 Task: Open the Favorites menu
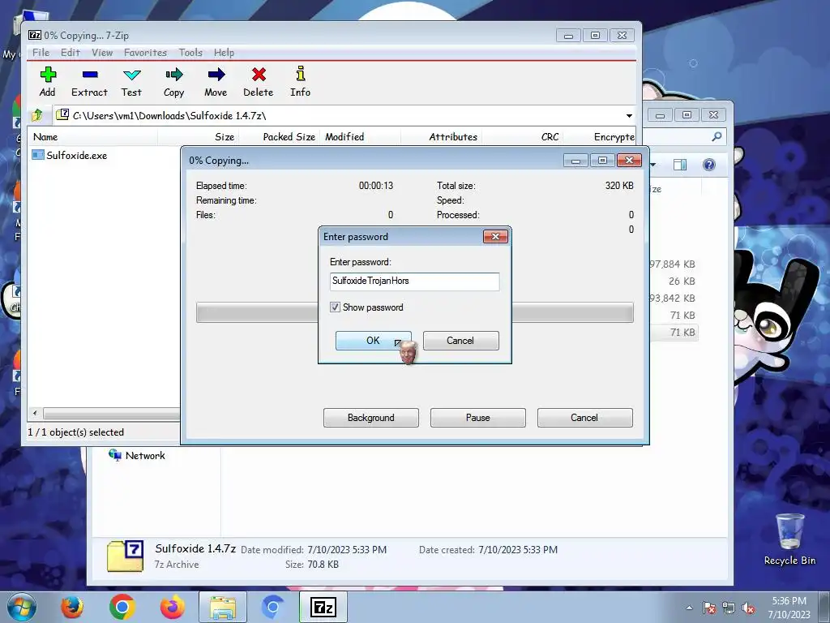click(x=146, y=53)
